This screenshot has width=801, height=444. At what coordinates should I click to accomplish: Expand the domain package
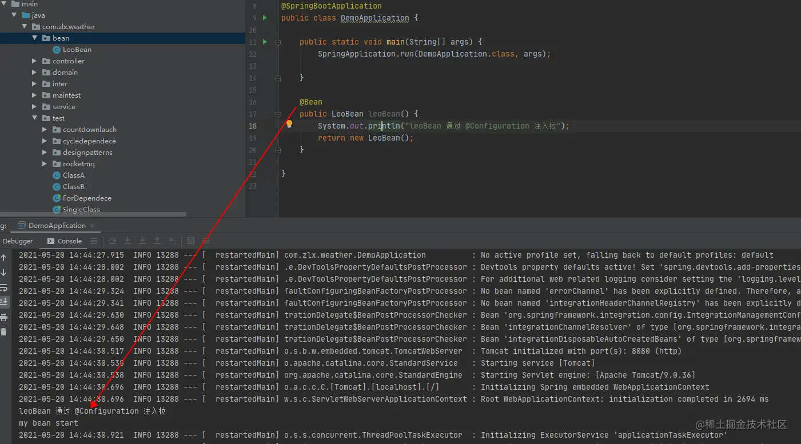[35, 73]
